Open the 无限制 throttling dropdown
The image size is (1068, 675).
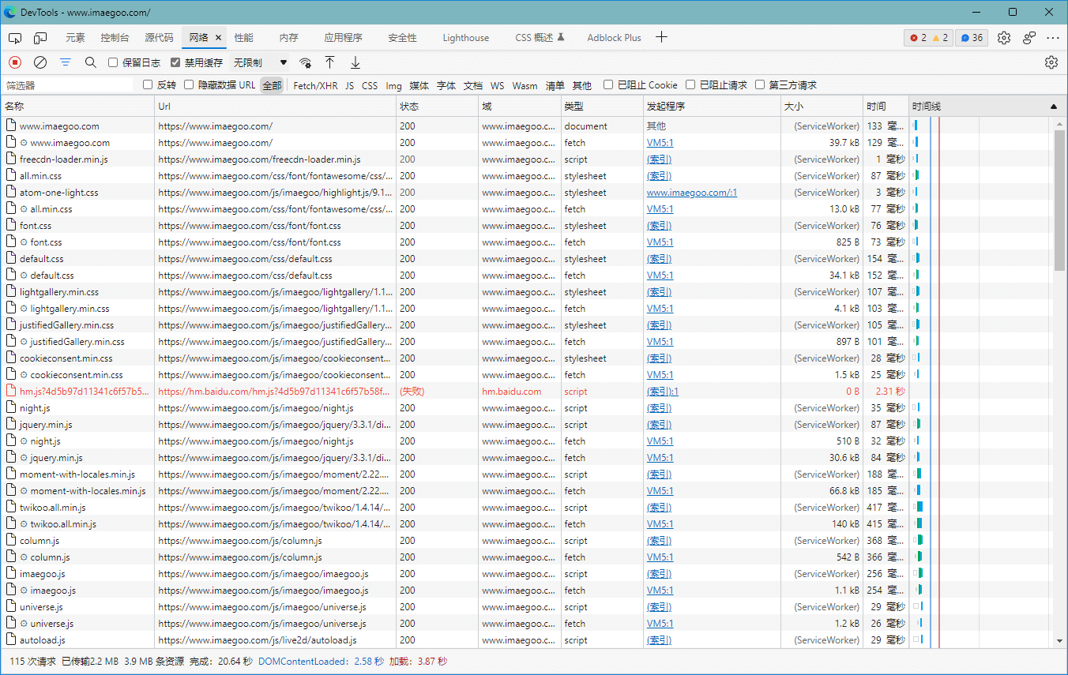[x=260, y=62]
